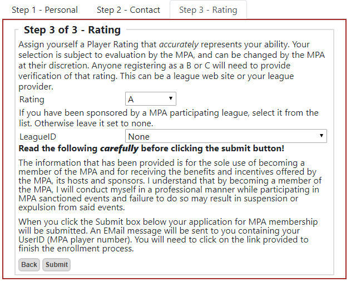Viewport: 351px width, 282px height.
Task: Open the Step 2 - Contact tab
Action: 128,10
